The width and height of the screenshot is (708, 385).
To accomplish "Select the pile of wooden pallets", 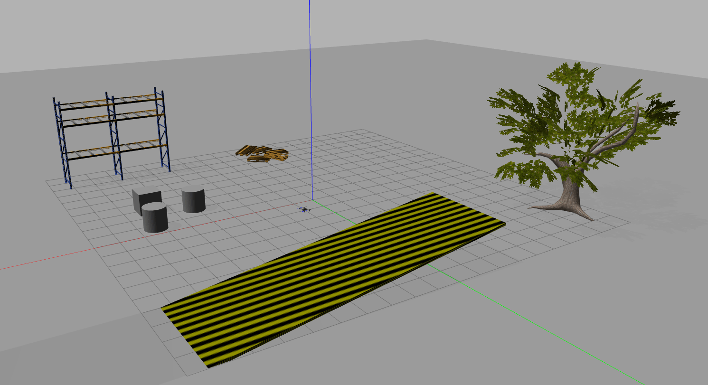I will 263,153.
